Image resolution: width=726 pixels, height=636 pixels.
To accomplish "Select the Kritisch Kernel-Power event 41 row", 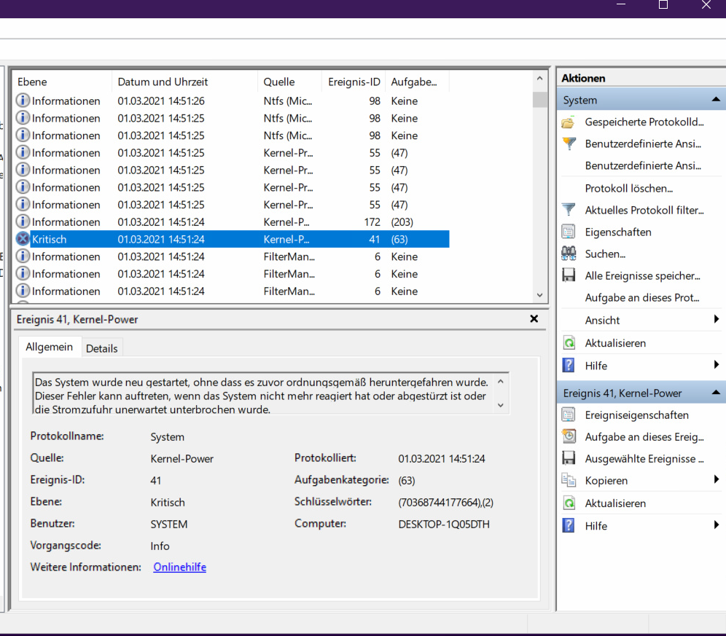I will (x=232, y=239).
